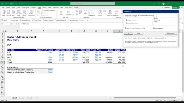This screenshot has width=184, height=103.
Task: Open the Solver_3 sheet tab
Action: tap(29, 98)
